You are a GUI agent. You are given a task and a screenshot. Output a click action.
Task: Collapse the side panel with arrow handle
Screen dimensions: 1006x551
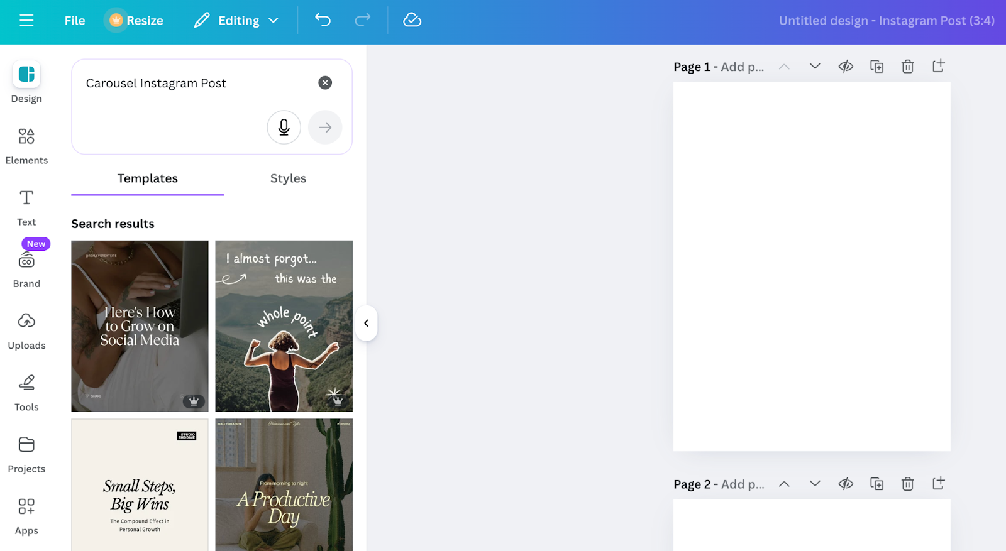[x=366, y=323]
